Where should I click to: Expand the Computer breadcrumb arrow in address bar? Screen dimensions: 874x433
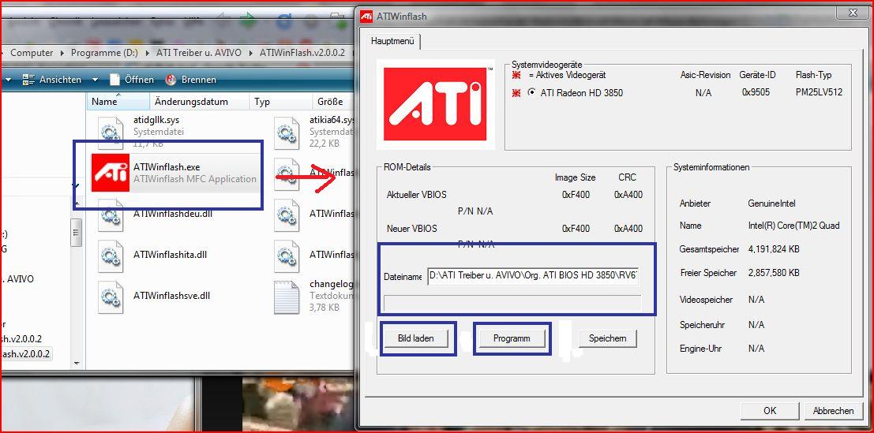point(62,53)
